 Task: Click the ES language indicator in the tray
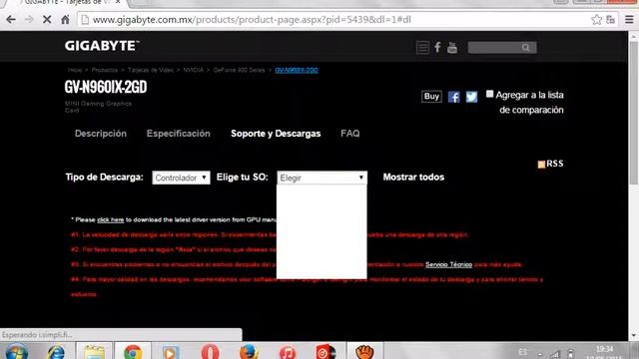[x=523, y=352]
